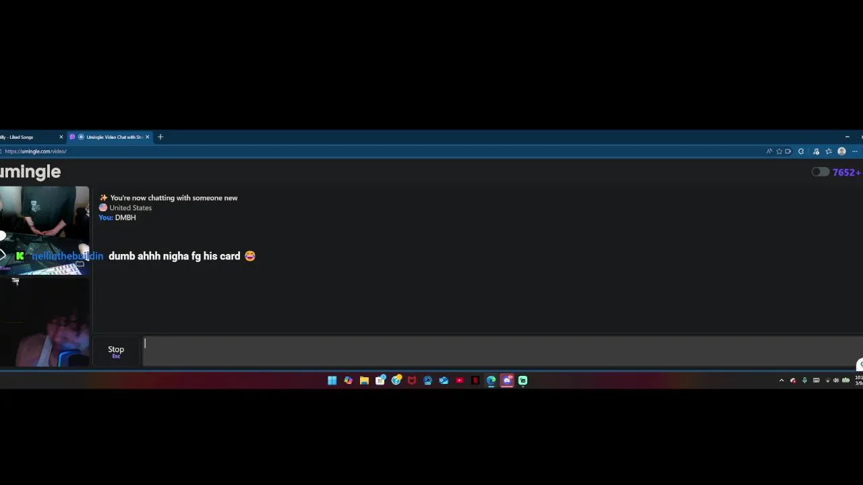Open Microsoft Store from the taskbar
Image resolution: width=863 pixels, height=485 pixels.
(380, 381)
